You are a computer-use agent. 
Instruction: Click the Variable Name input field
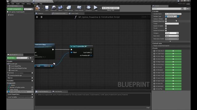click(173, 14)
